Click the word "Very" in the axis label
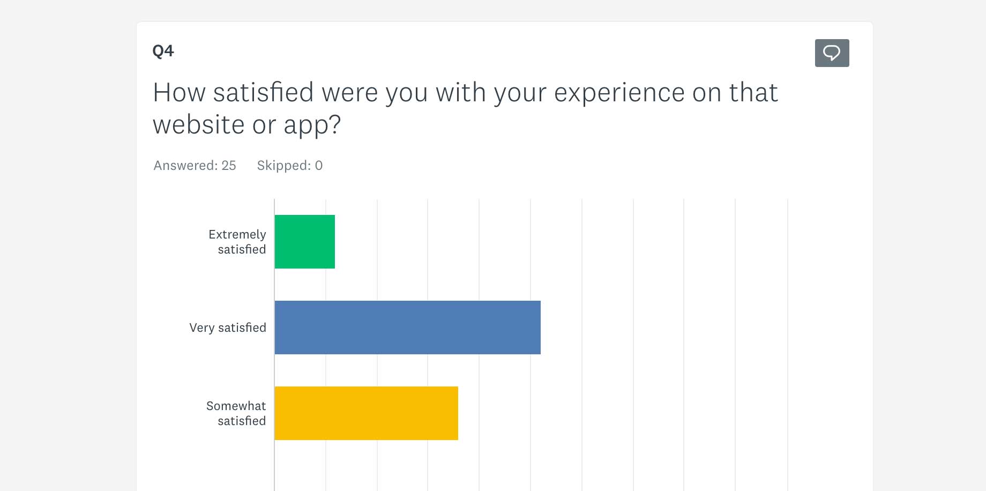The height and width of the screenshot is (491, 986). (201, 328)
